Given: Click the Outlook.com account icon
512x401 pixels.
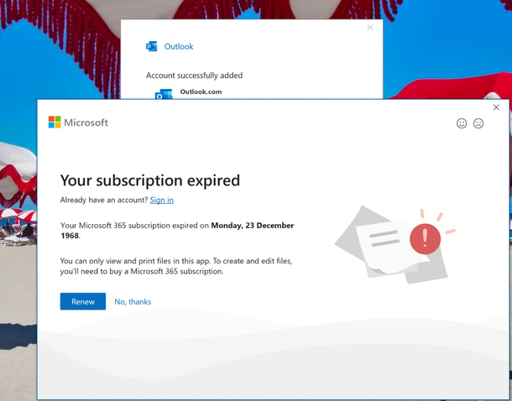Looking at the screenshot, I should pyautogui.click(x=164, y=94).
